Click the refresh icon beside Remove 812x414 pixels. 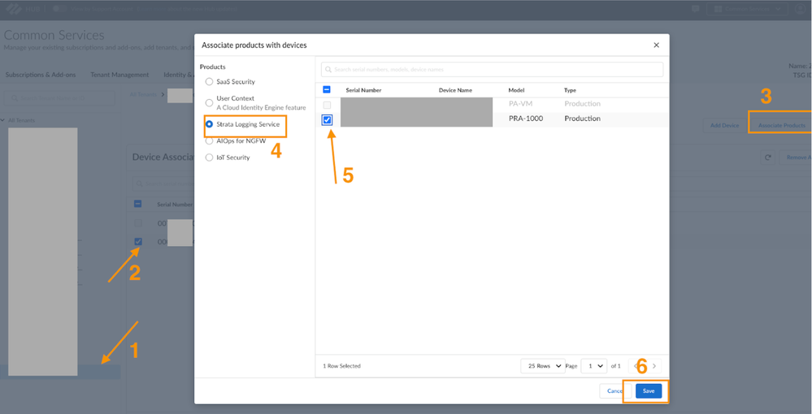click(x=768, y=157)
